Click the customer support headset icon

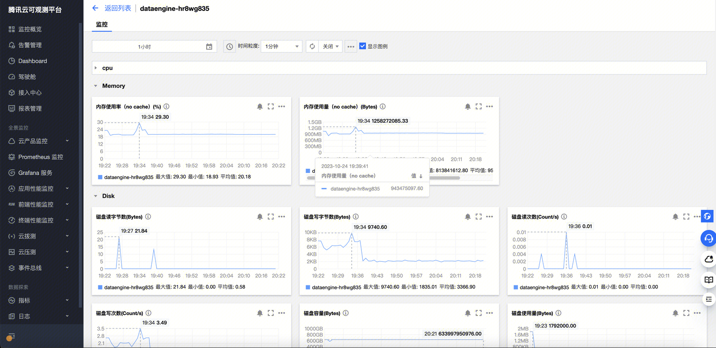click(x=708, y=238)
